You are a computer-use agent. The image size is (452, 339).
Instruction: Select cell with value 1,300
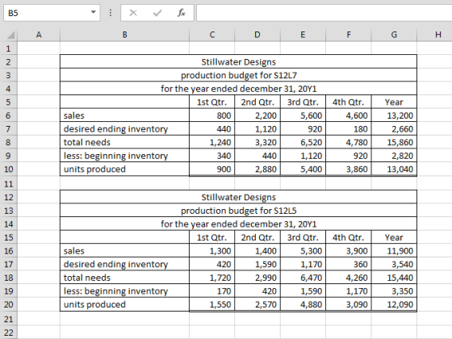[x=211, y=251]
